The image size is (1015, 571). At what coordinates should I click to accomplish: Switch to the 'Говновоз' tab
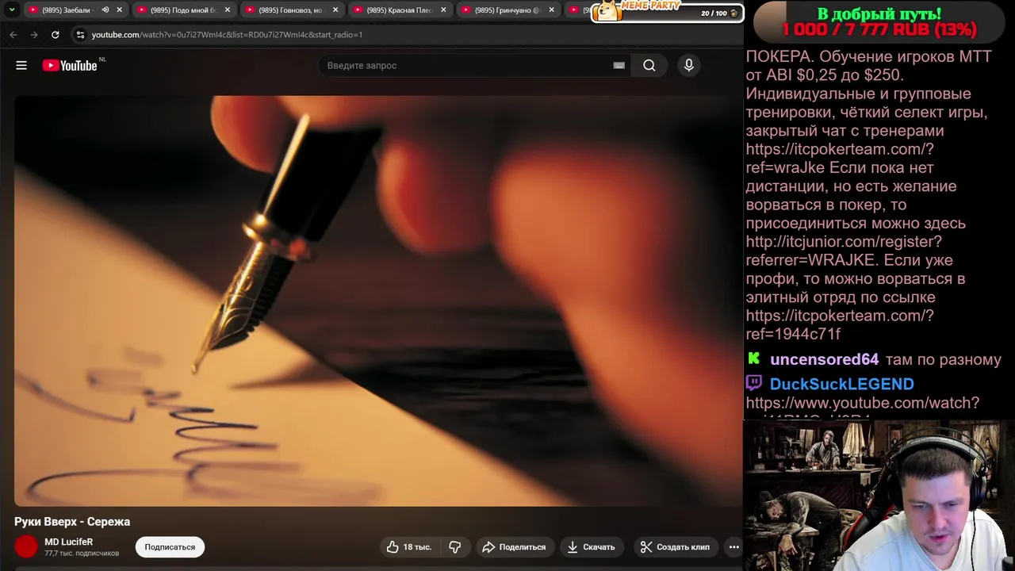tap(290, 10)
